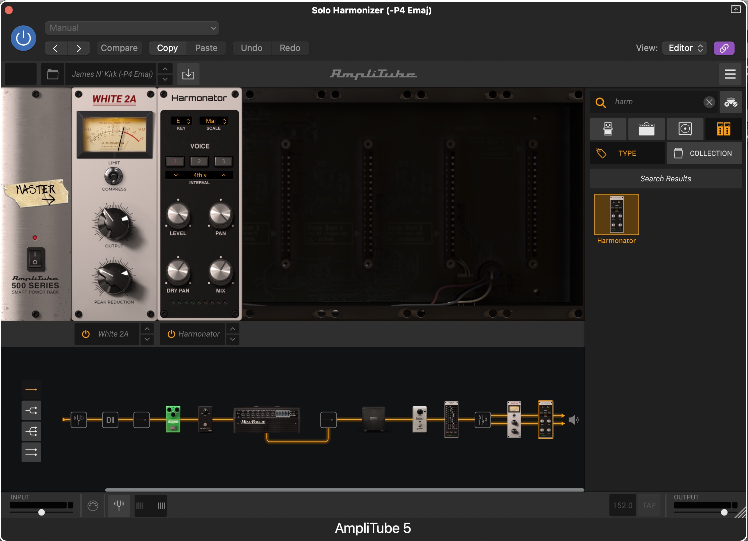Click the Harmonator DRY PAN knob

[178, 272]
